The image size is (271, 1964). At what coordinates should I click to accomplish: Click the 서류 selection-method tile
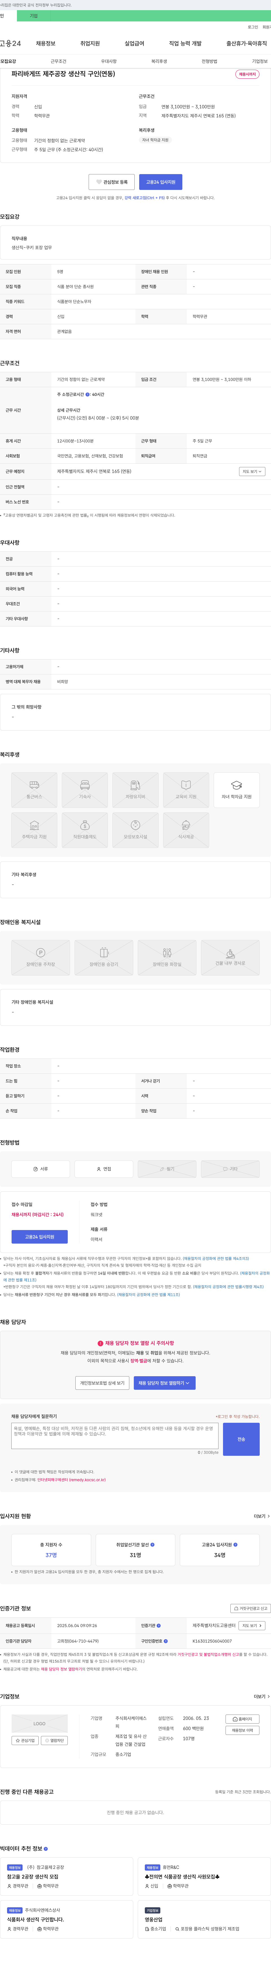pos(40,1169)
